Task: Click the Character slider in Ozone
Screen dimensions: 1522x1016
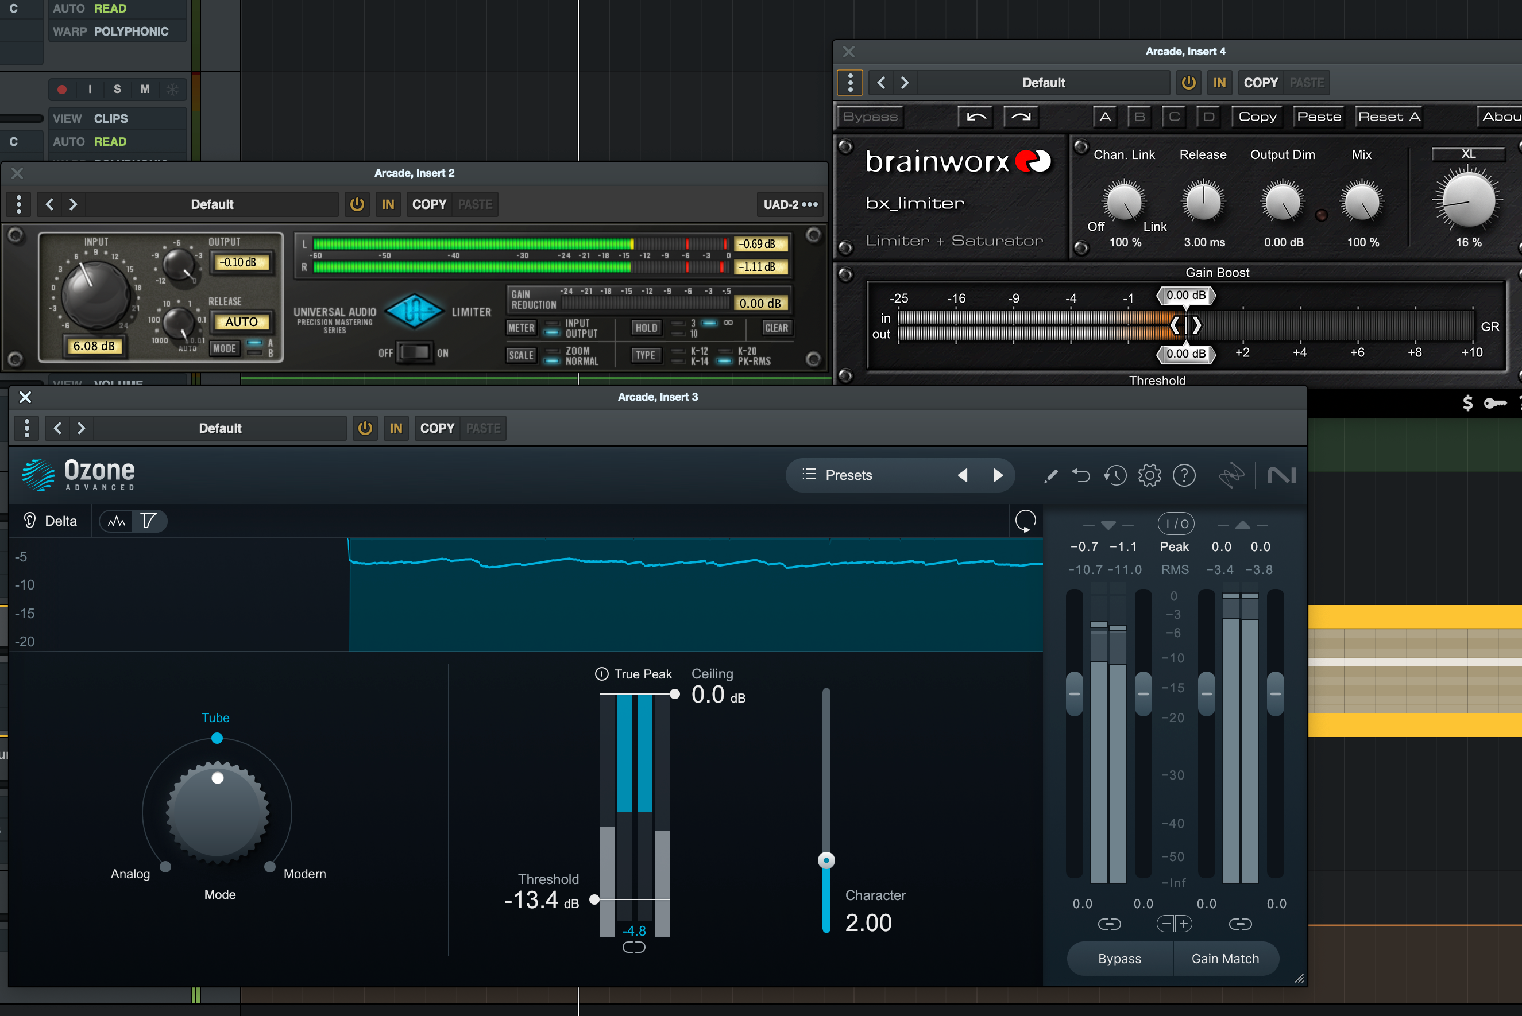Action: 826,860
